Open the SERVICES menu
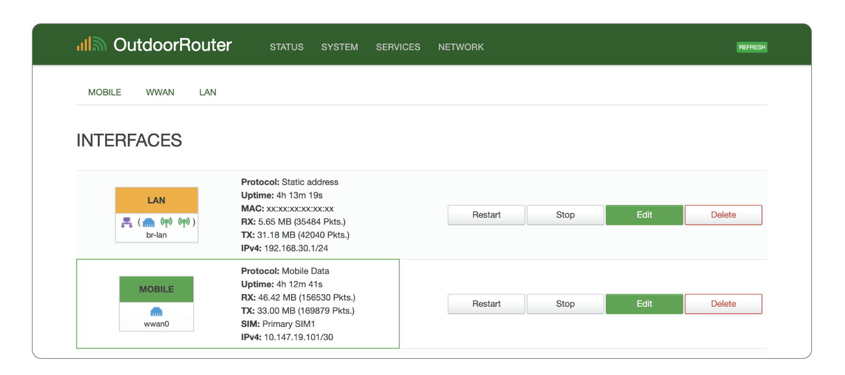The height and width of the screenshot is (375, 845). click(x=398, y=47)
